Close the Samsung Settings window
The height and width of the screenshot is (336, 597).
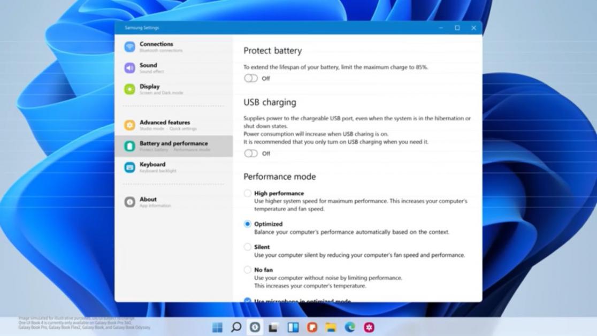click(473, 28)
